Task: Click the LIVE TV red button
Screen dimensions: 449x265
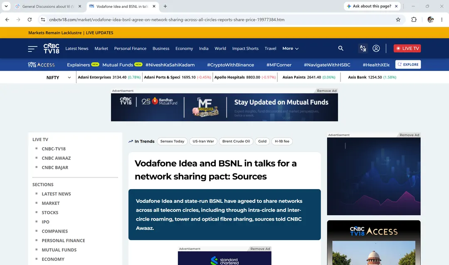Action: tap(407, 48)
